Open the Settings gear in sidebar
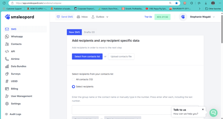The height and width of the screenshot is (119, 223). click(7, 104)
